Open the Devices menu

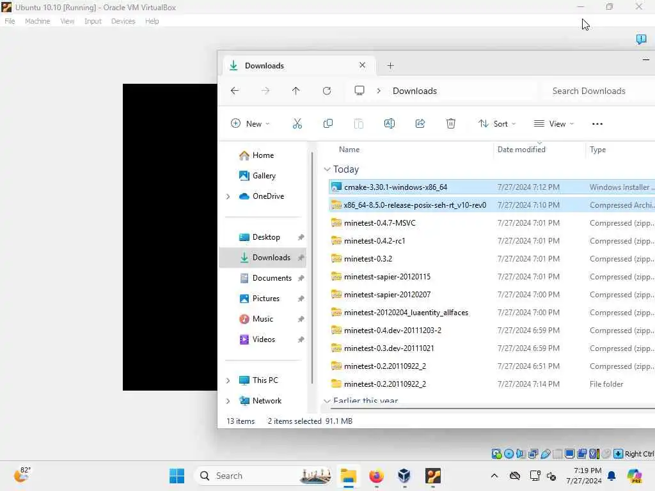(x=123, y=21)
